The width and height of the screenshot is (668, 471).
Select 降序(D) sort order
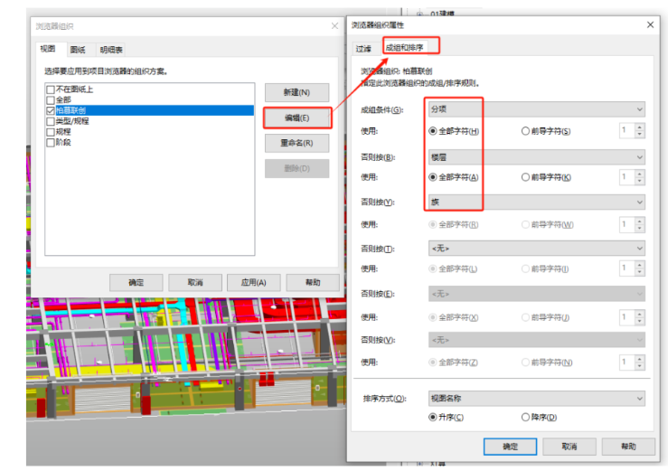click(526, 417)
